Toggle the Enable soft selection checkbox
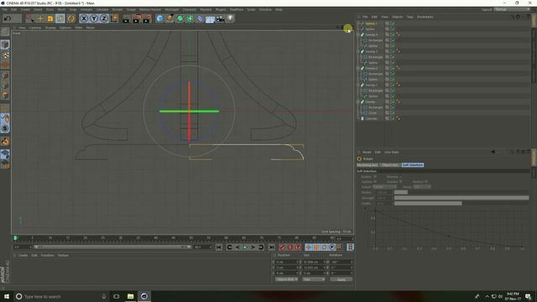This screenshot has width=537, height=302. click(x=375, y=177)
